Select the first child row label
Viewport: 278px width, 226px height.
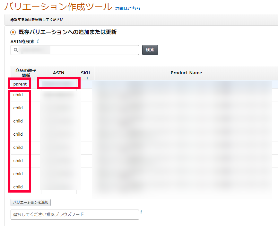pyautogui.click(x=18, y=95)
